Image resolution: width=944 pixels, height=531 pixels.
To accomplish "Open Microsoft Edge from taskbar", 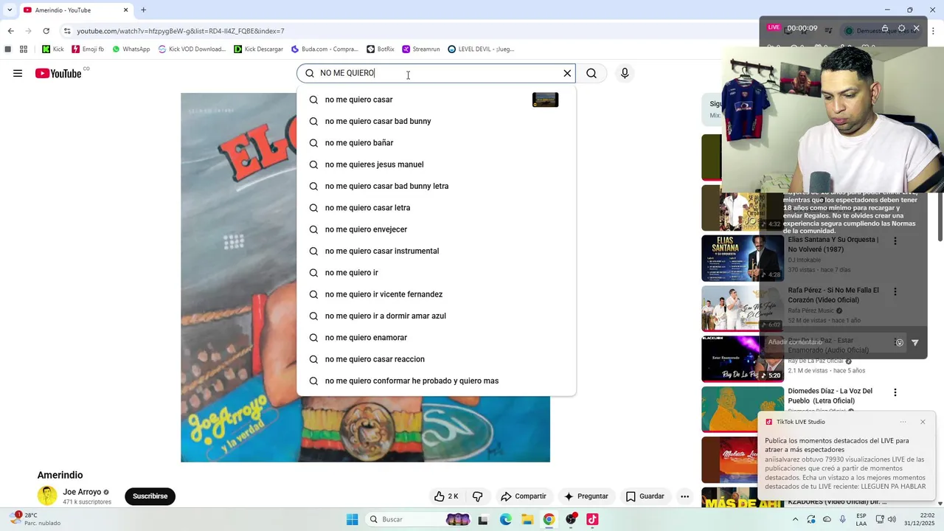I will [x=505, y=519].
